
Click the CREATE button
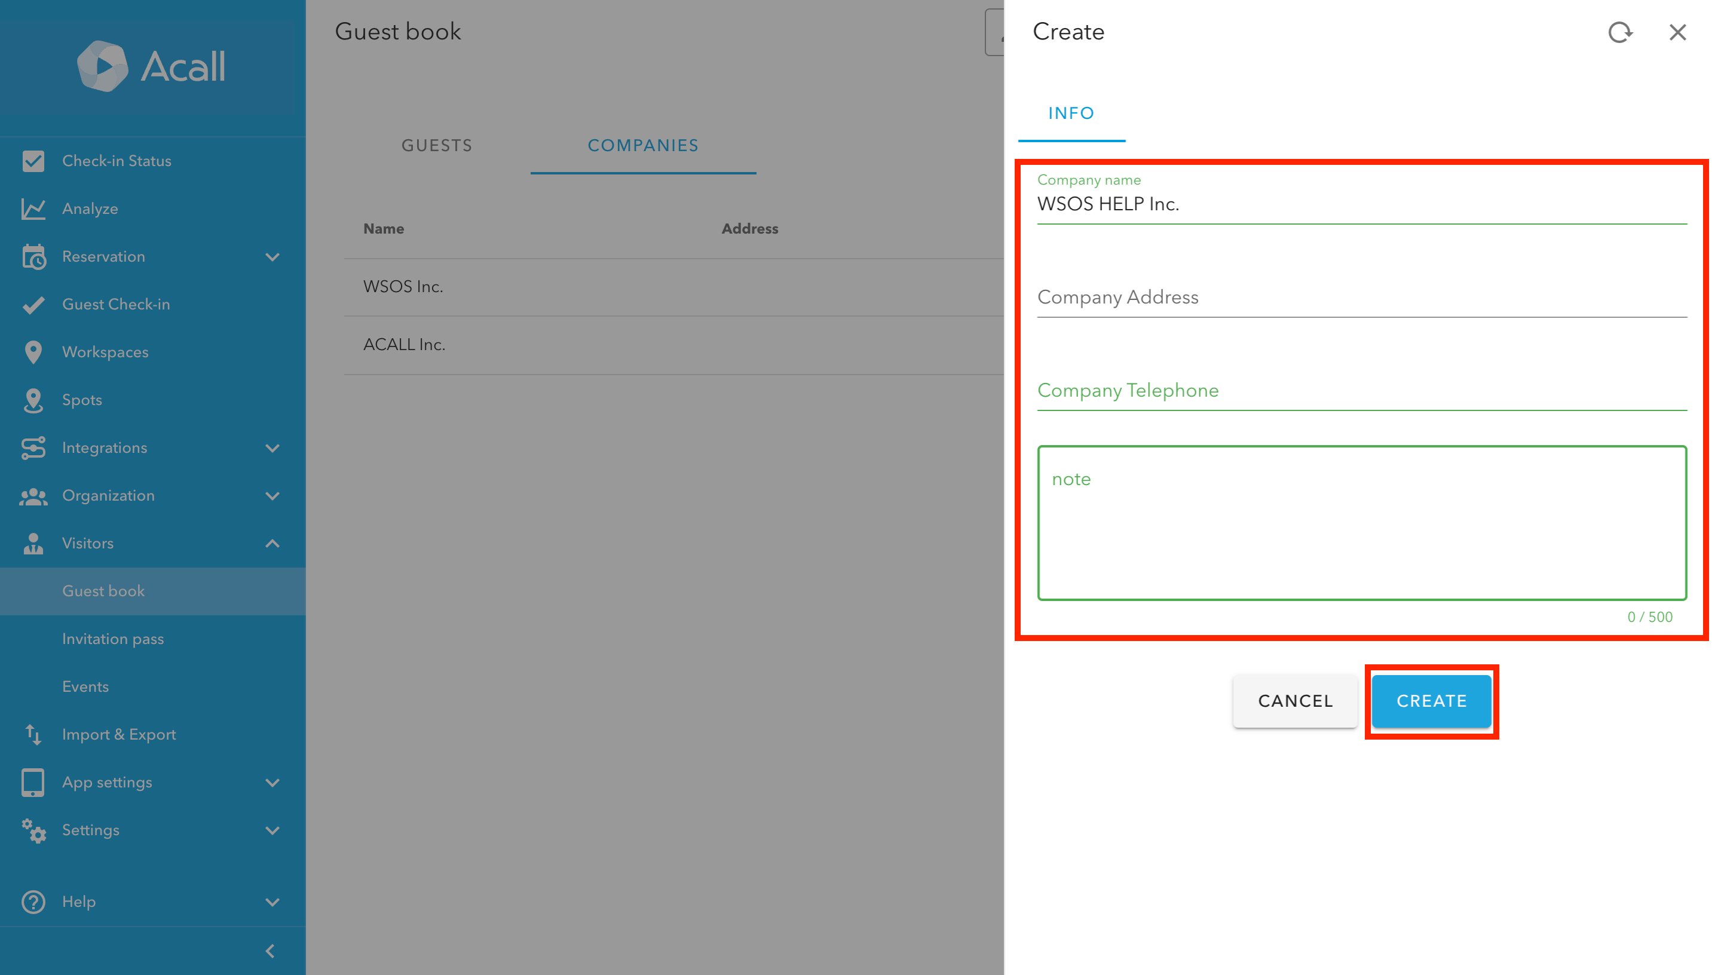(x=1432, y=701)
